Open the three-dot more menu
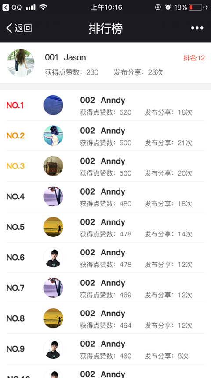 [197, 28]
